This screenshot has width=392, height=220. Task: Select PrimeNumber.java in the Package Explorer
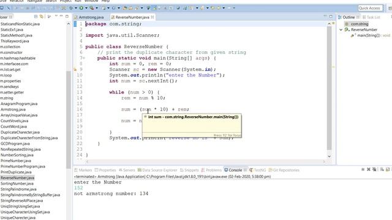pyautogui.click(x=16, y=161)
